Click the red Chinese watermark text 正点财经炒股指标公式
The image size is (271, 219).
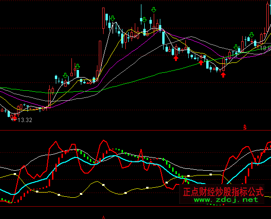(223, 192)
